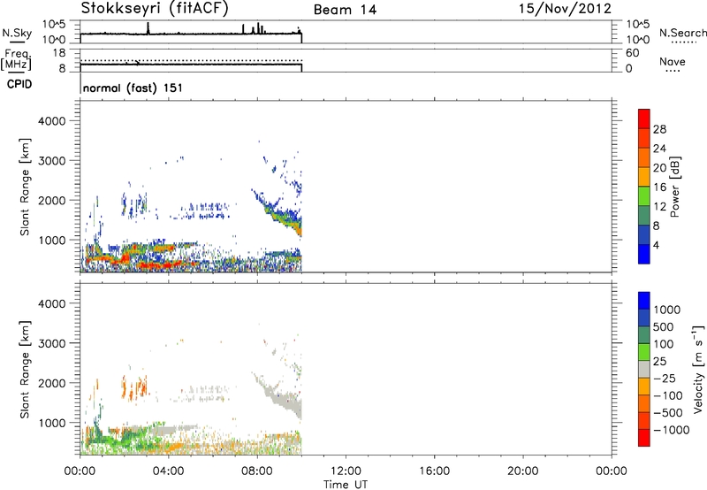Click the 'N.Search' legend label
This screenshot has width=707, height=490.
pos(682,33)
